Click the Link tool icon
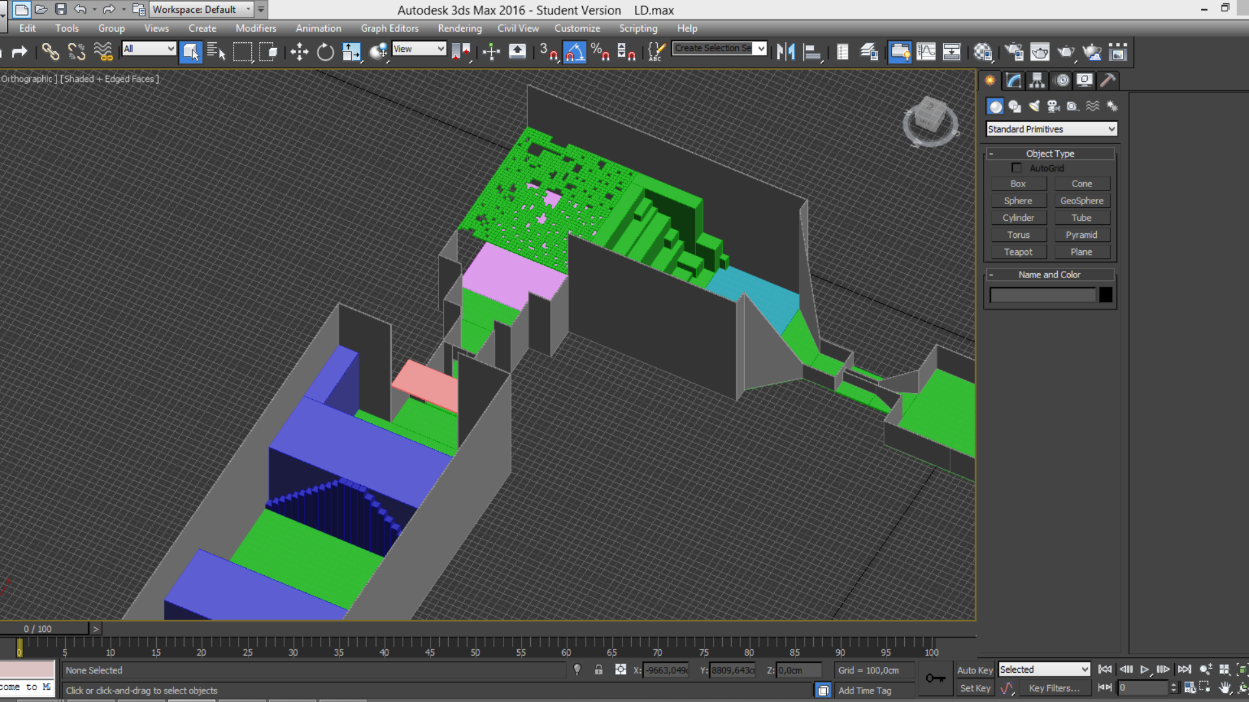Viewport: 1249px width, 702px height. (x=50, y=51)
